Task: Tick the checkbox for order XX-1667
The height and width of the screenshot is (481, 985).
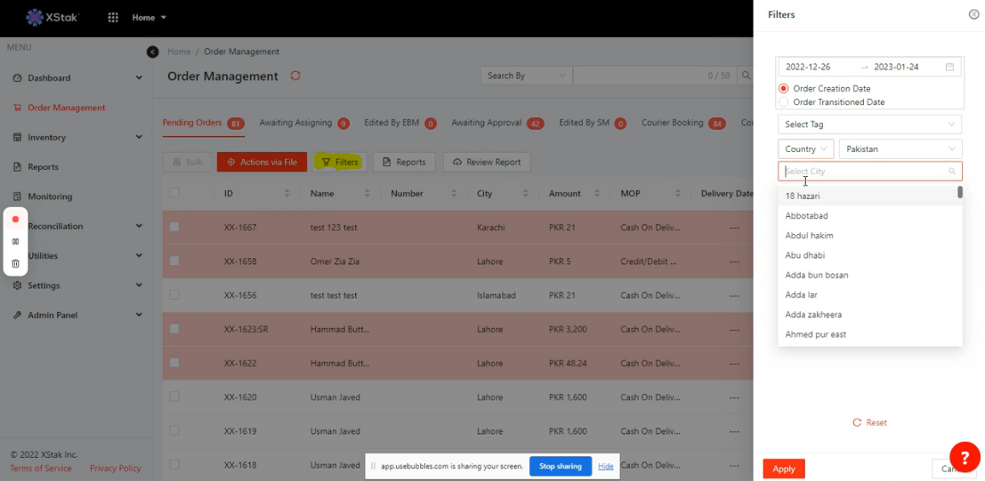Action: 174,228
